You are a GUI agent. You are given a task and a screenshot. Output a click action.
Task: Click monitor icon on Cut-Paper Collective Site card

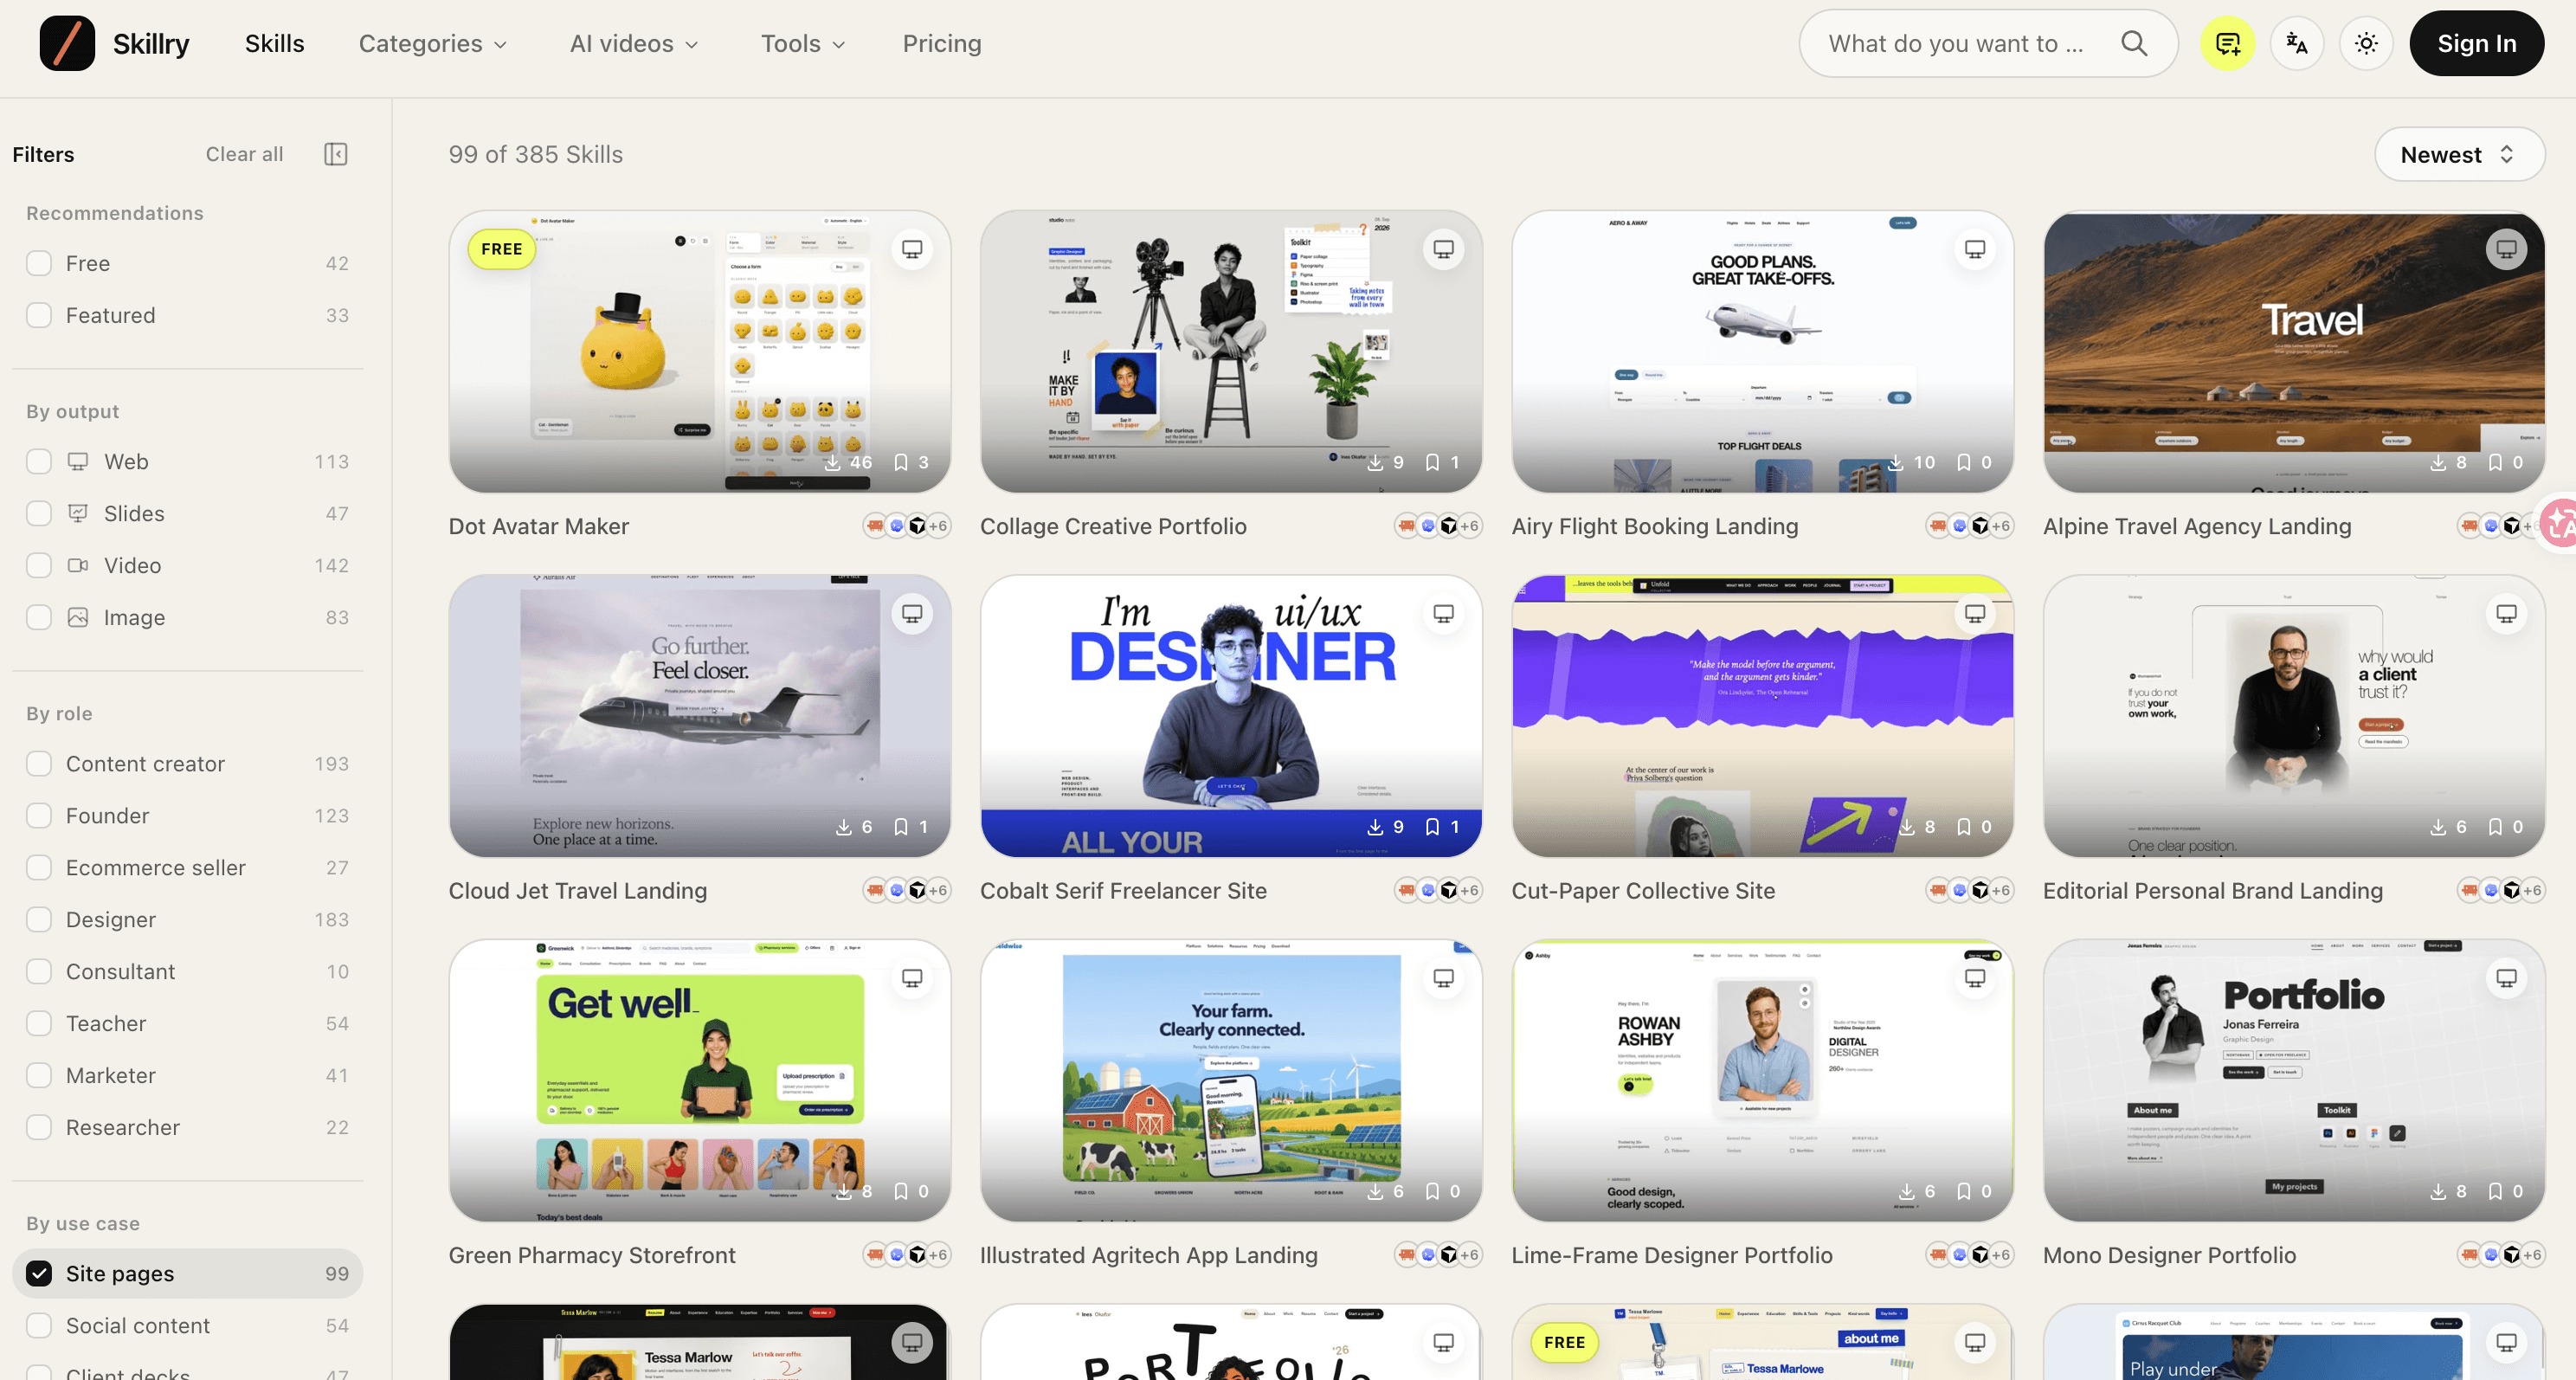pos(1975,613)
